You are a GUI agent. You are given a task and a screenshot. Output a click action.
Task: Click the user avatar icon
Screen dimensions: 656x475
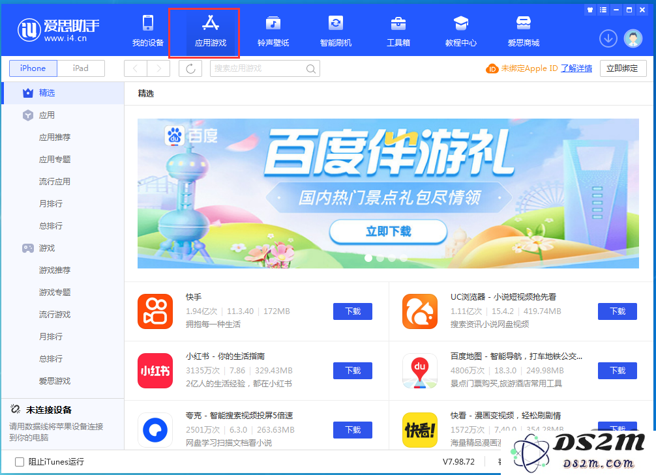pos(633,38)
